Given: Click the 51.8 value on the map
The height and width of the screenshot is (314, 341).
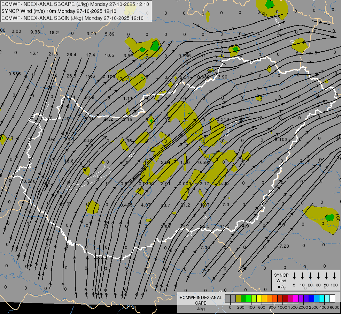Looking at the screenshot, I should pyautogui.click(x=53, y=75).
